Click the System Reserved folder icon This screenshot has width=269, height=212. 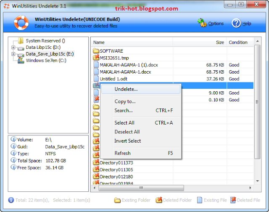[21, 41]
